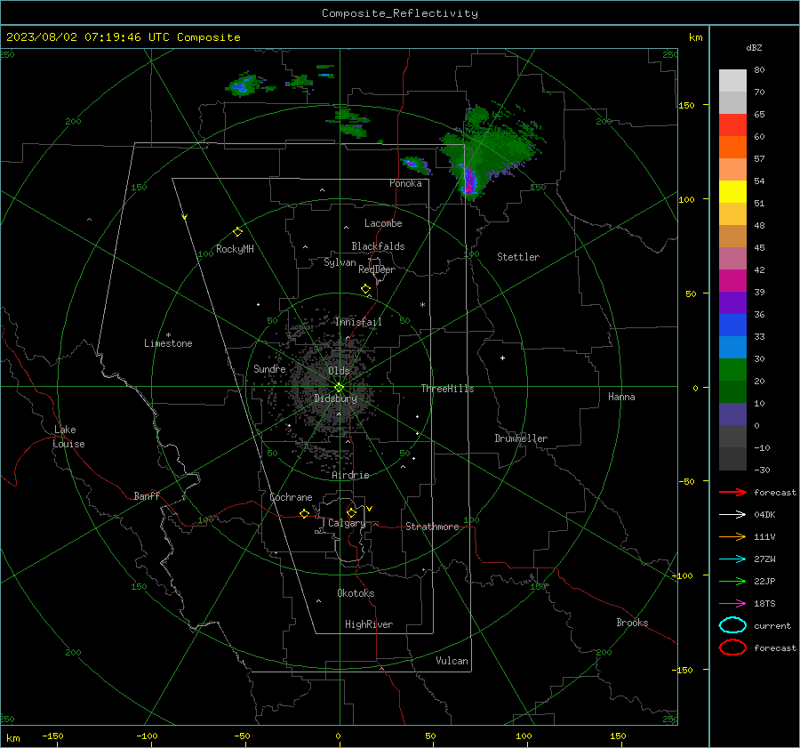Click the yellow diamond marker near RockyMH
The width and height of the screenshot is (800, 748).
coord(237,232)
